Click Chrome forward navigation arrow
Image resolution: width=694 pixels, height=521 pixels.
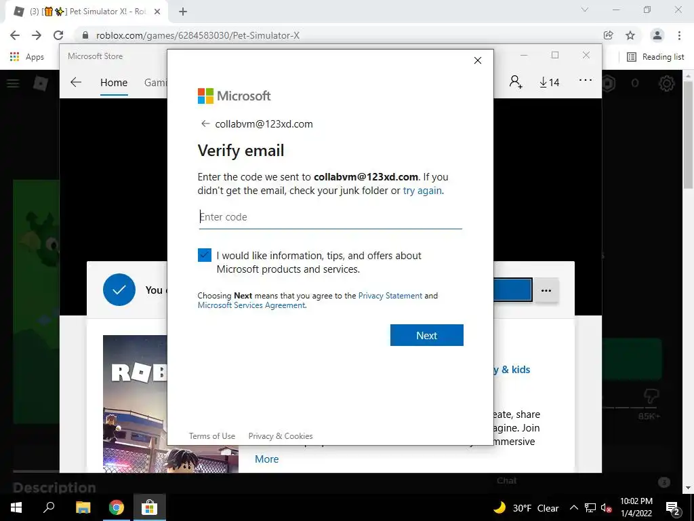click(37, 35)
